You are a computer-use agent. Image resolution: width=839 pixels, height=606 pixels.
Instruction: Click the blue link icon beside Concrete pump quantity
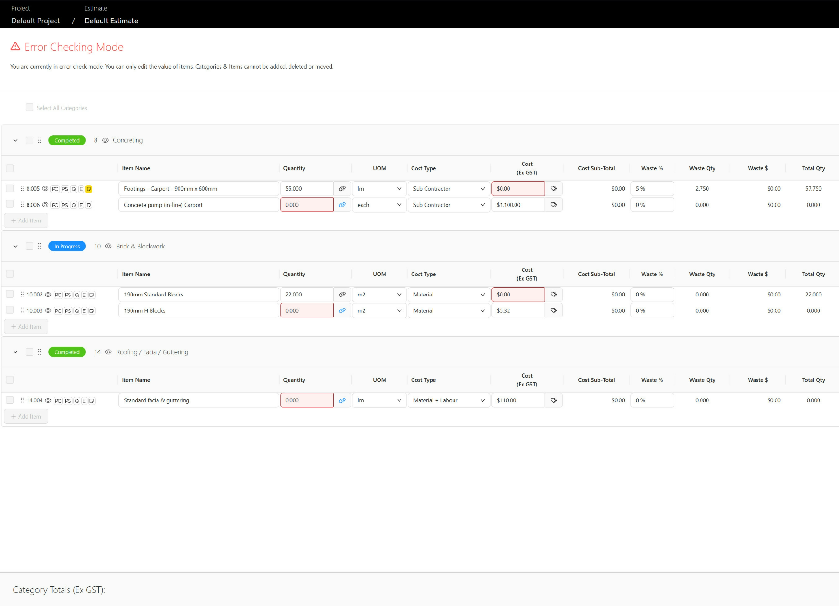pos(343,204)
